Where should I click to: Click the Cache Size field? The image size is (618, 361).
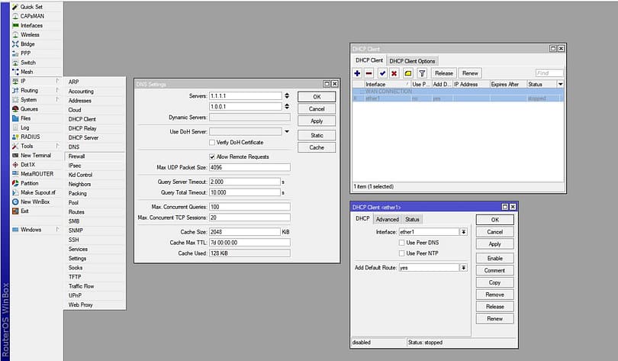tap(245, 232)
